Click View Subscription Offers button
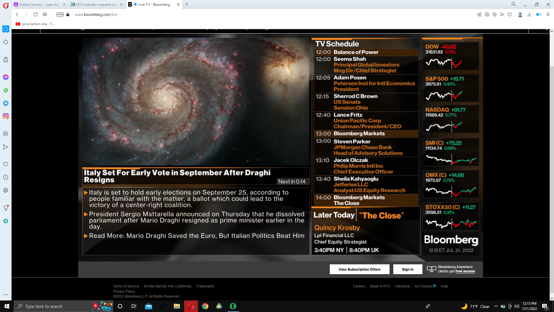Viewport: 554px width, 312px height. [360, 269]
